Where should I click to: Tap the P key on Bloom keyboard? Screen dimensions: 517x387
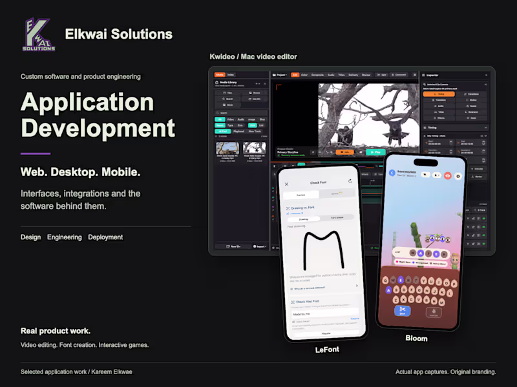[454, 284]
